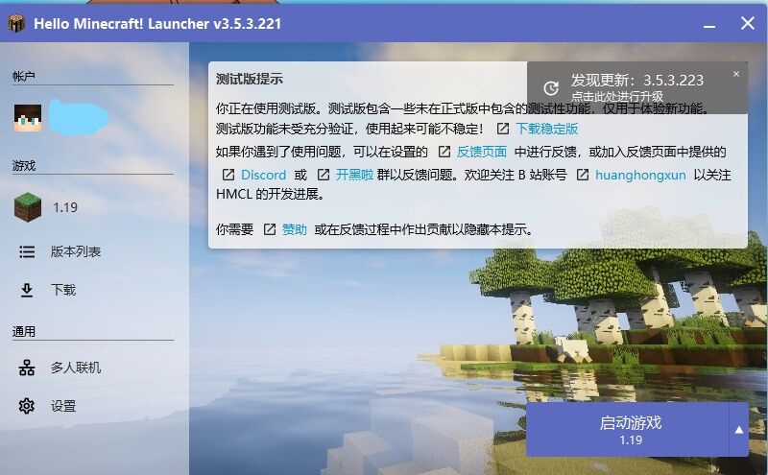Open the 版本列表 menu item
The width and height of the screenshot is (768, 475).
(x=76, y=251)
